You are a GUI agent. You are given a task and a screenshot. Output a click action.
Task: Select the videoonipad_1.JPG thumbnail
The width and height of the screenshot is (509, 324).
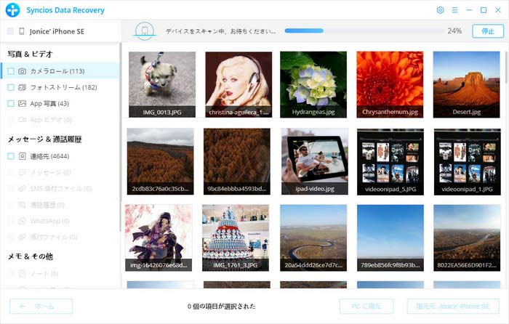(467, 162)
